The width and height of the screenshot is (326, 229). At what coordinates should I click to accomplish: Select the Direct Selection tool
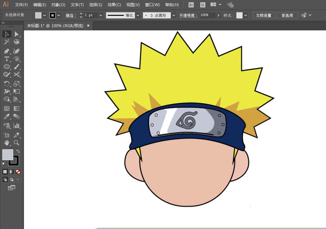(x=17, y=34)
